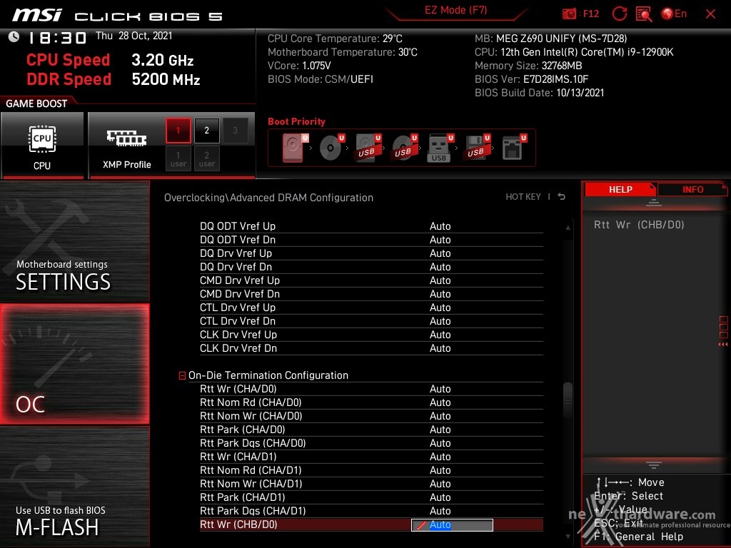This screenshot has height=548, width=731.
Task: Select XMP user profile 1
Action: tap(178, 158)
